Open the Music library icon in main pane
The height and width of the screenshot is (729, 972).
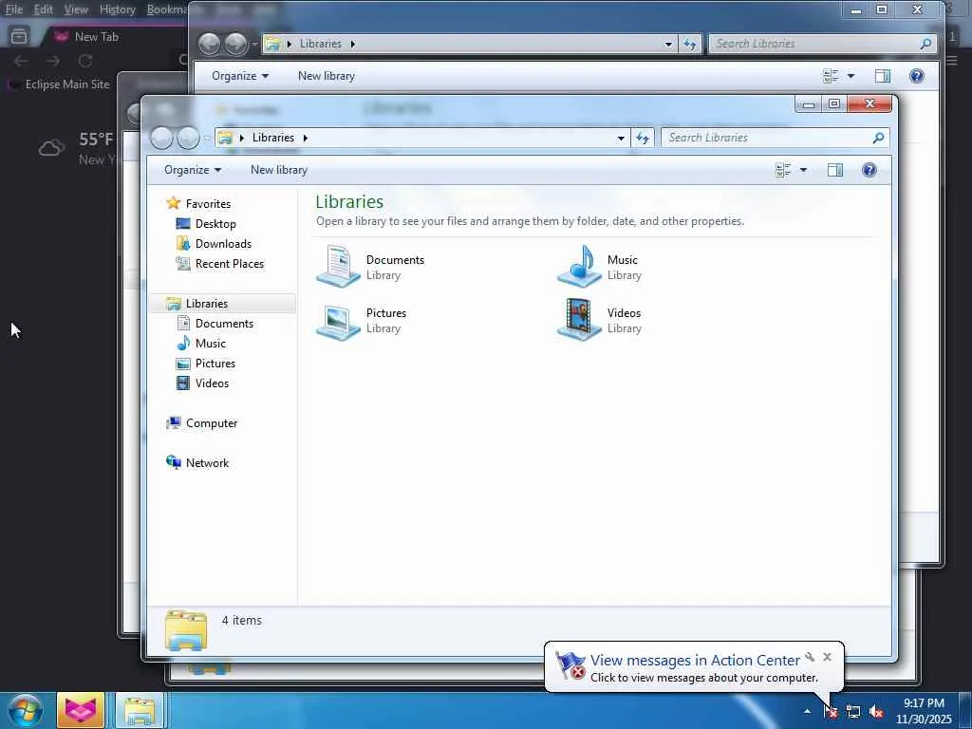point(579,267)
